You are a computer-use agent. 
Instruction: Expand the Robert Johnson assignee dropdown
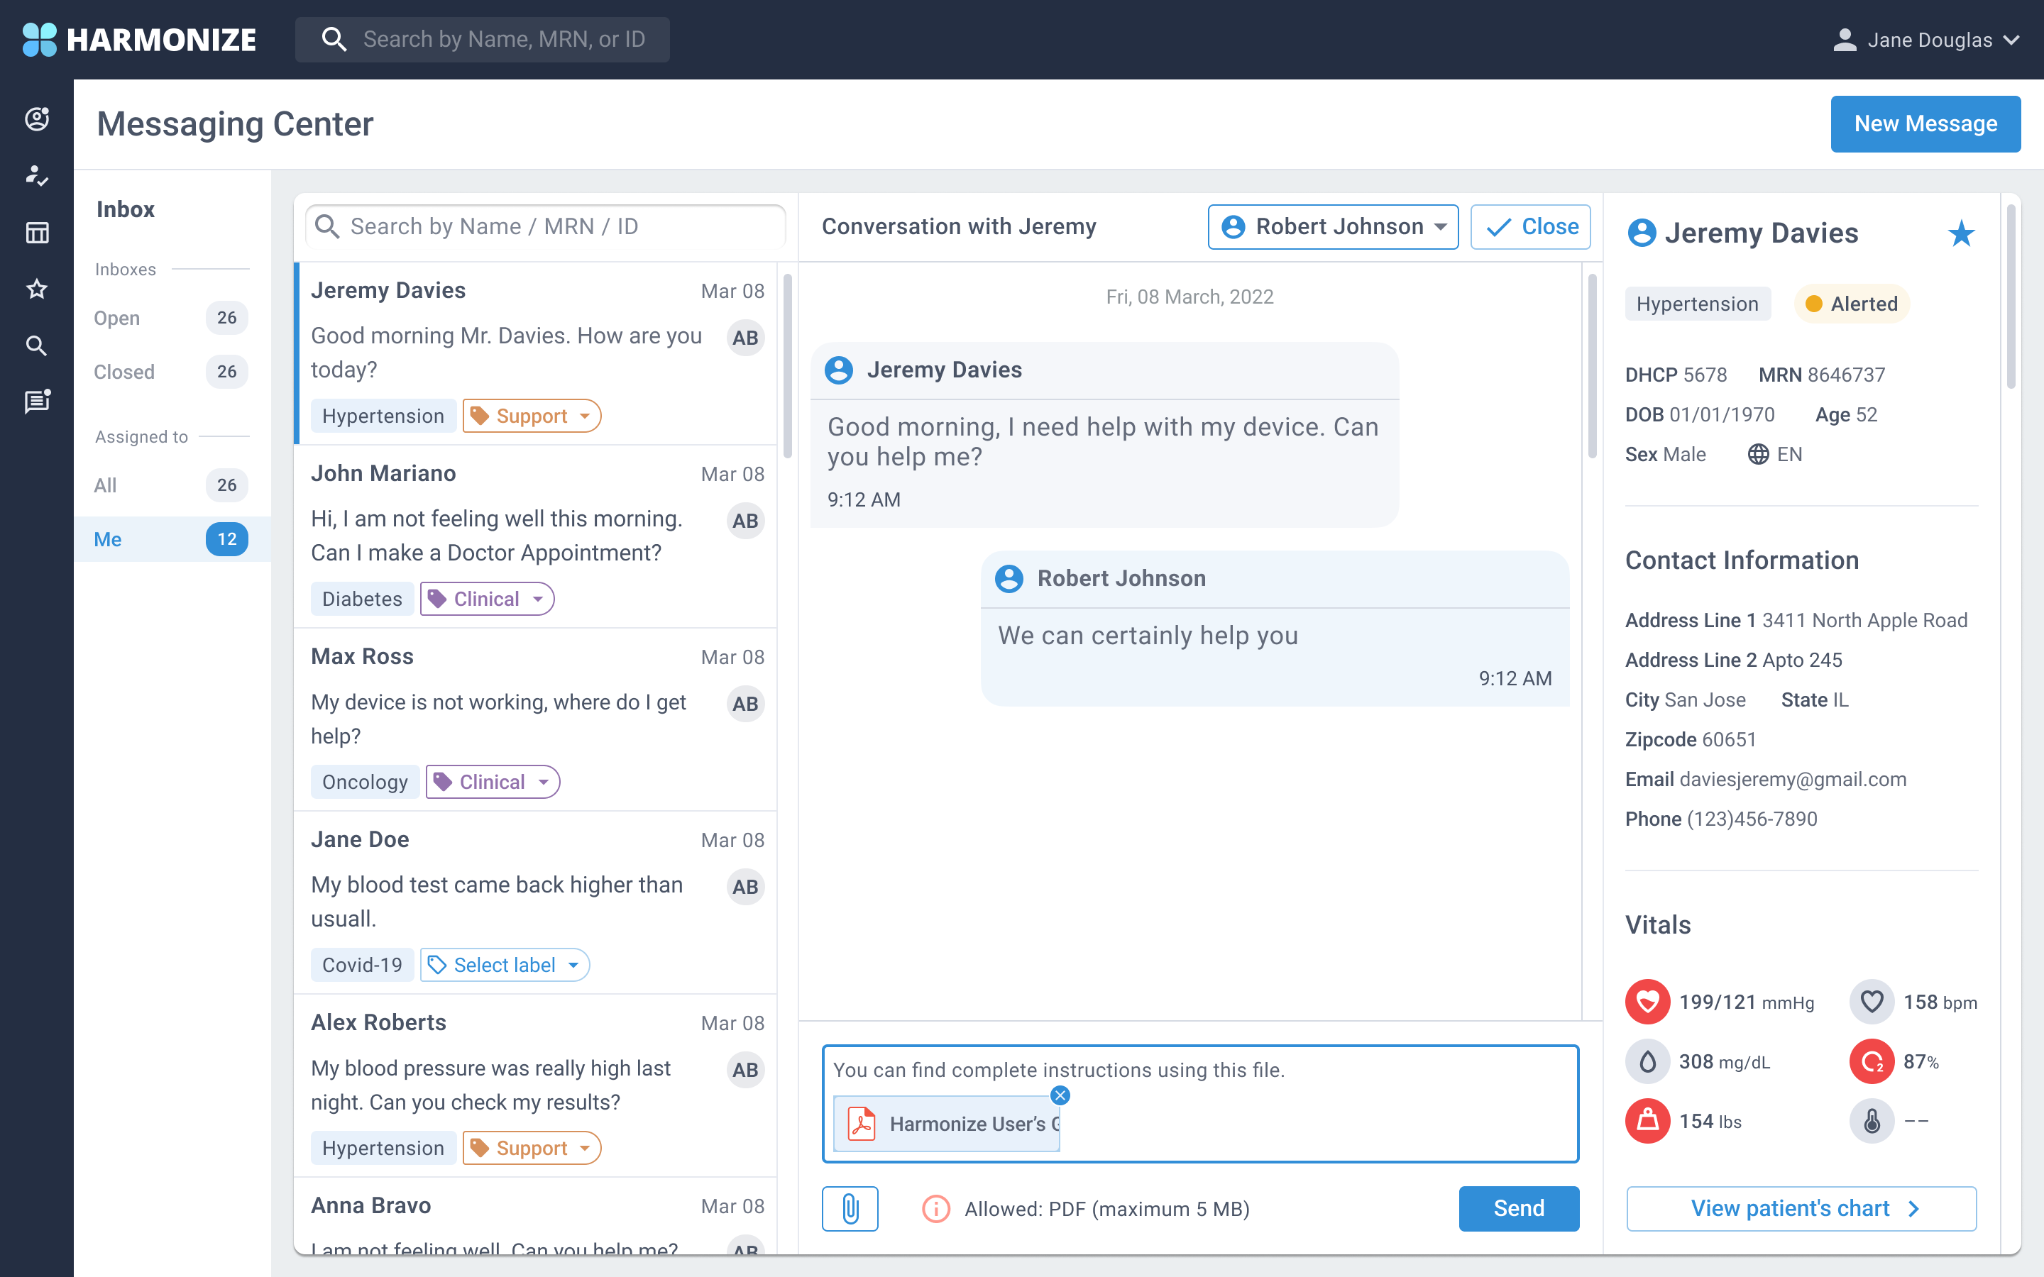pos(1333,226)
